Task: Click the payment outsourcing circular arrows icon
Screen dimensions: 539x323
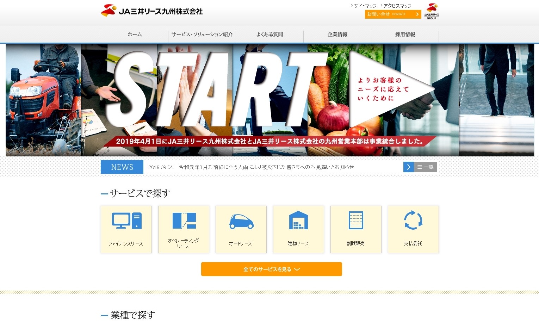Action: point(413,220)
